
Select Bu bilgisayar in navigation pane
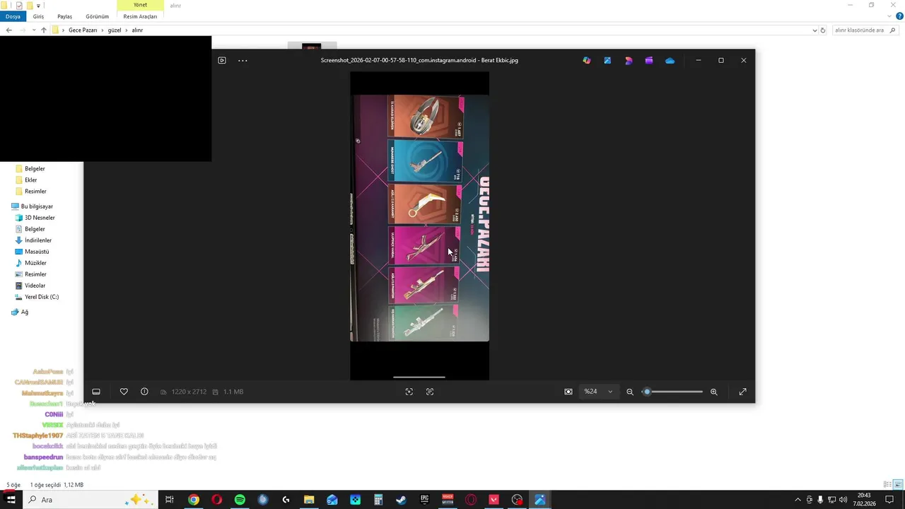[x=37, y=206]
